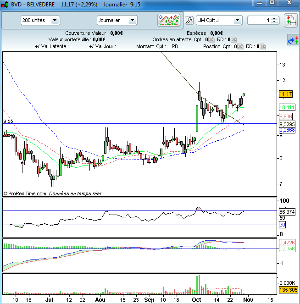Close RD position X icon

[263, 46]
